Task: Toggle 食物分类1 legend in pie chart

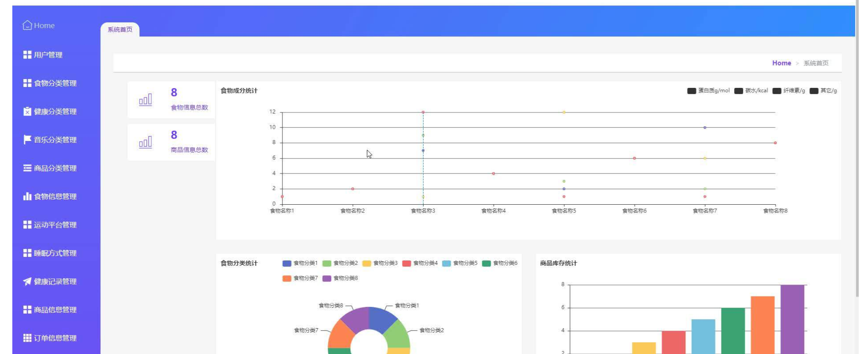Action: [300, 263]
